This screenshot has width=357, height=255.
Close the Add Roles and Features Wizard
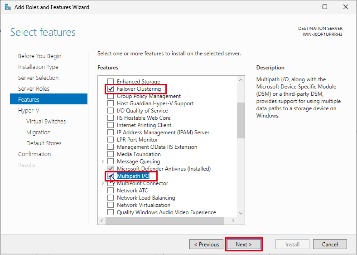pos(346,7)
